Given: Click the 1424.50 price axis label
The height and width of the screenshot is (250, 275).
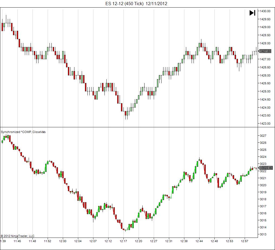Looking at the screenshot, I should tap(265, 99).
